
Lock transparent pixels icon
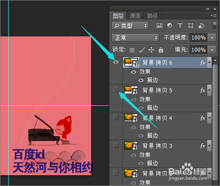pyautogui.click(x=132, y=50)
